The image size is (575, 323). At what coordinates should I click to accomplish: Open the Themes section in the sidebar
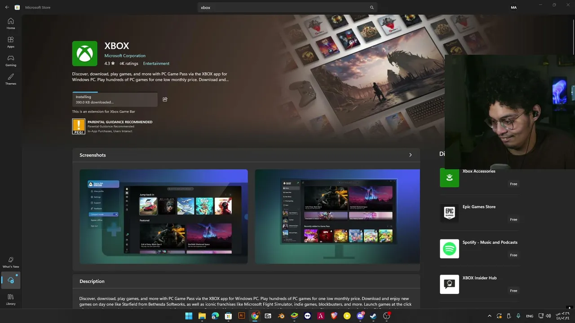(x=11, y=79)
